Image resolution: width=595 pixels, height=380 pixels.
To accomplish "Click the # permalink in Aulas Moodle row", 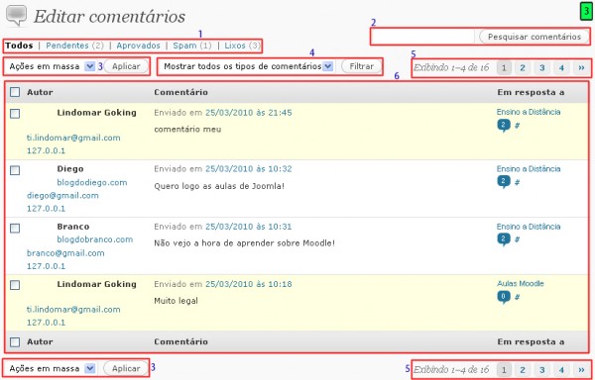I will tap(517, 297).
